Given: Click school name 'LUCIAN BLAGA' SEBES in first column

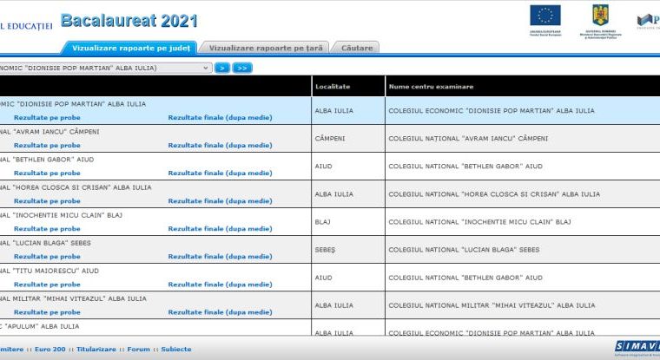Looking at the screenshot, I should [45, 243].
